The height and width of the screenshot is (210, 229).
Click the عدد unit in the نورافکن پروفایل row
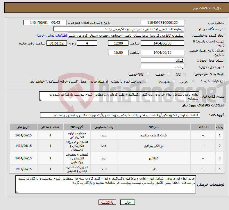coord(104,146)
